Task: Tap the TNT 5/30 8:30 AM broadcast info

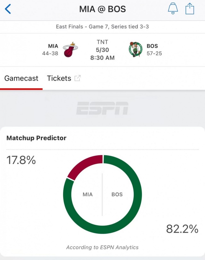Action: 102,50
